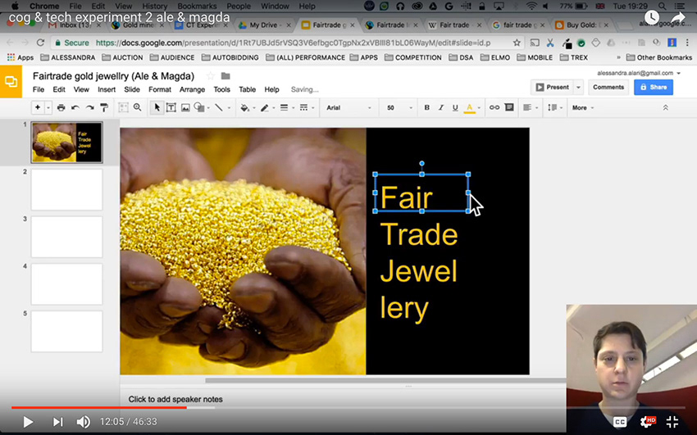This screenshot has width=697, height=435.
Task: Toggle Underline formatting
Action: click(x=455, y=107)
